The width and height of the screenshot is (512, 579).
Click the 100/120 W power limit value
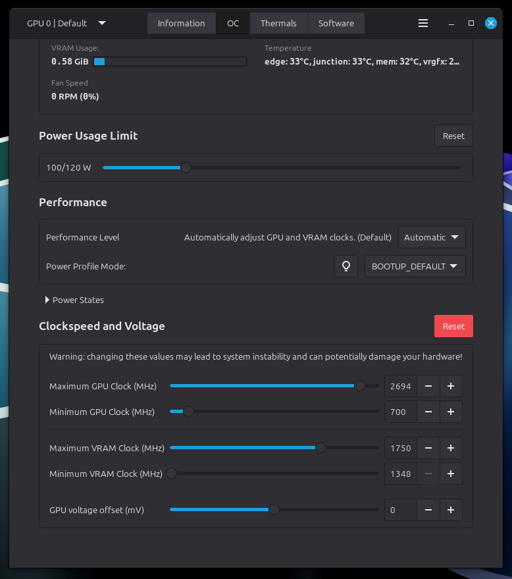coord(68,168)
